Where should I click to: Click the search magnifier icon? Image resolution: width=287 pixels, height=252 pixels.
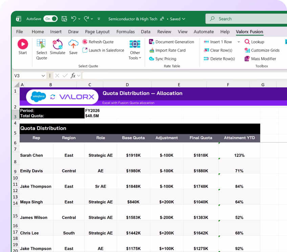tap(212, 19)
